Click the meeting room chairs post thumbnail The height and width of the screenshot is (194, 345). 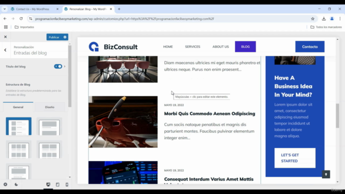123,70
